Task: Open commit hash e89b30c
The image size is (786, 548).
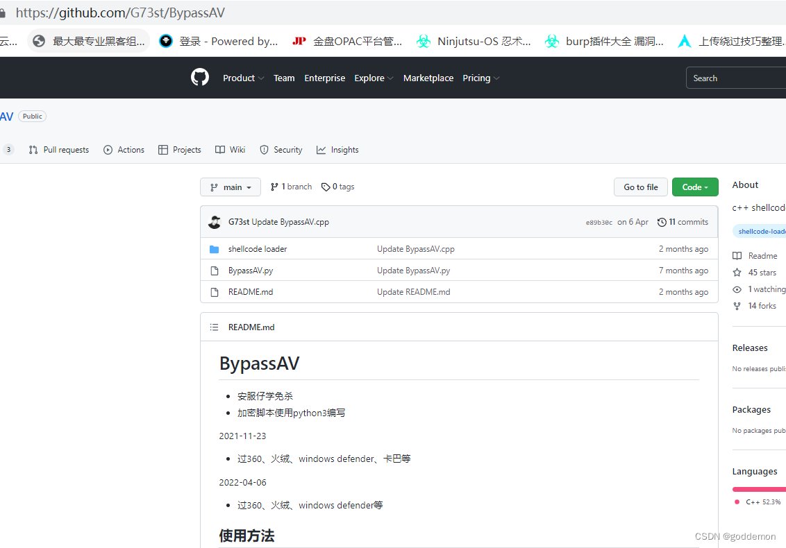Action: pos(599,223)
